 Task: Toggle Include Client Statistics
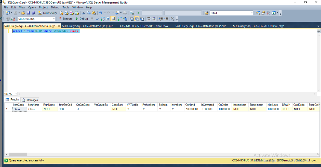125,19
